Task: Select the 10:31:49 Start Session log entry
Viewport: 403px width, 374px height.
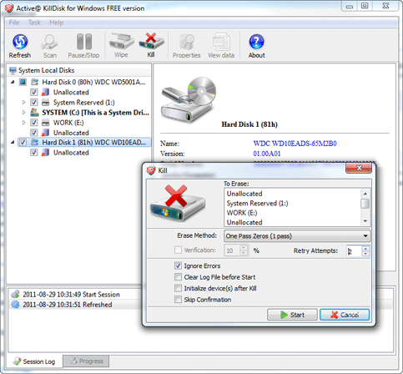Action: pyautogui.click(x=71, y=295)
